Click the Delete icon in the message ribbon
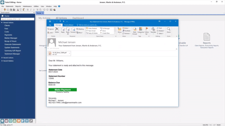Image resolution: width=225 pixels, height=126 pixels. pos(57,30)
